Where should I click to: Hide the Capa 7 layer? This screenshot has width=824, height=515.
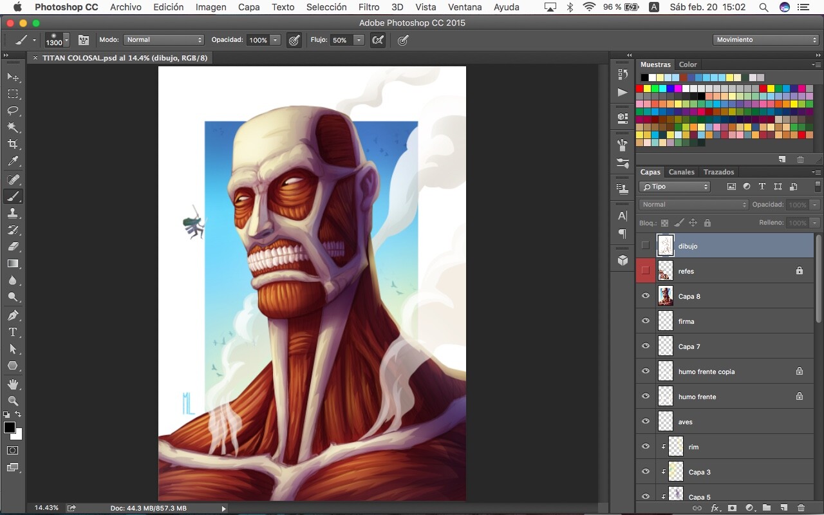[x=646, y=346]
